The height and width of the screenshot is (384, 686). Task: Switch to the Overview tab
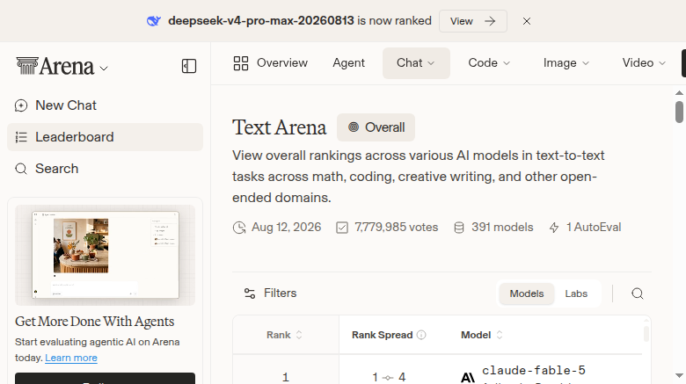(270, 63)
